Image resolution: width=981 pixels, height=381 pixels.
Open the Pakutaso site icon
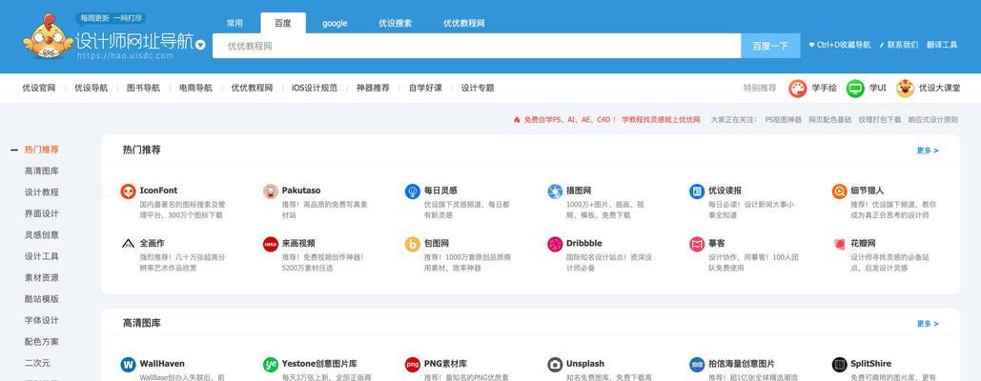(271, 191)
